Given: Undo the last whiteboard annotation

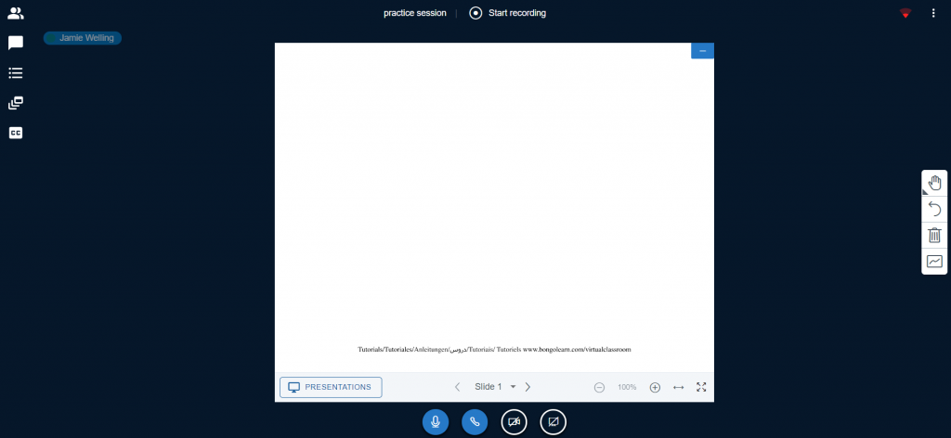Looking at the screenshot, I should [x=934, y=209].
